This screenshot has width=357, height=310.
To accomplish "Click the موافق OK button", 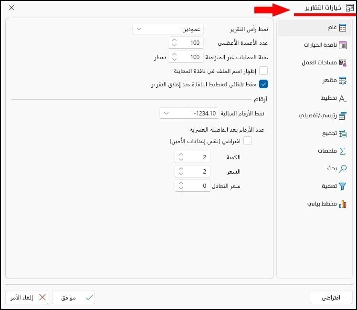I will tap(73, 297).
